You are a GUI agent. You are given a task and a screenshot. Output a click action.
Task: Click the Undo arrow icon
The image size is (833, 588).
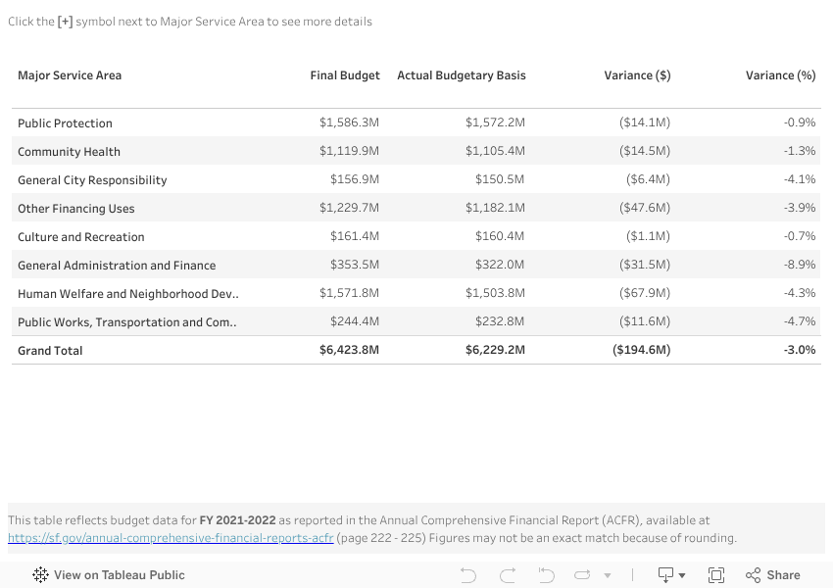pyautogui.click(x=468, y=575)
